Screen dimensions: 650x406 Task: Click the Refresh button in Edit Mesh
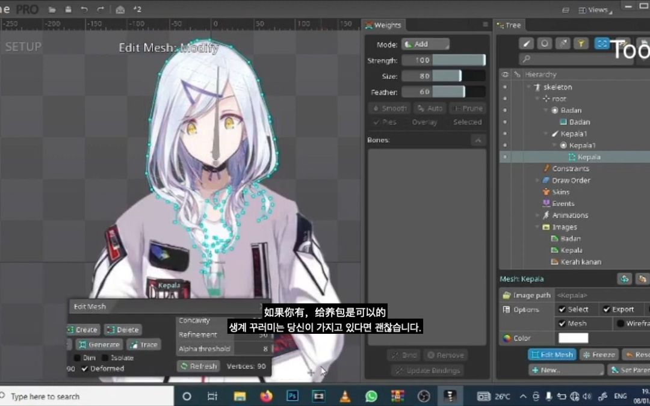[x=199, y=366]
